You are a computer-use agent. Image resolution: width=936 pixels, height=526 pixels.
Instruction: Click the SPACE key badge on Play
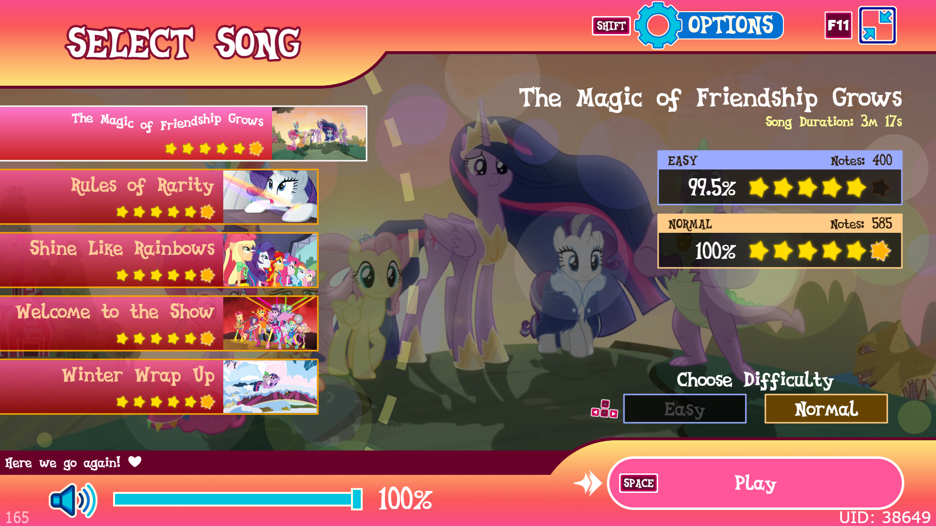click(639, 483)
